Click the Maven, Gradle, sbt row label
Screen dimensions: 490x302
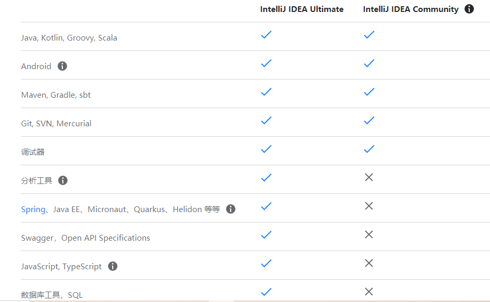(x=56, y=95)
